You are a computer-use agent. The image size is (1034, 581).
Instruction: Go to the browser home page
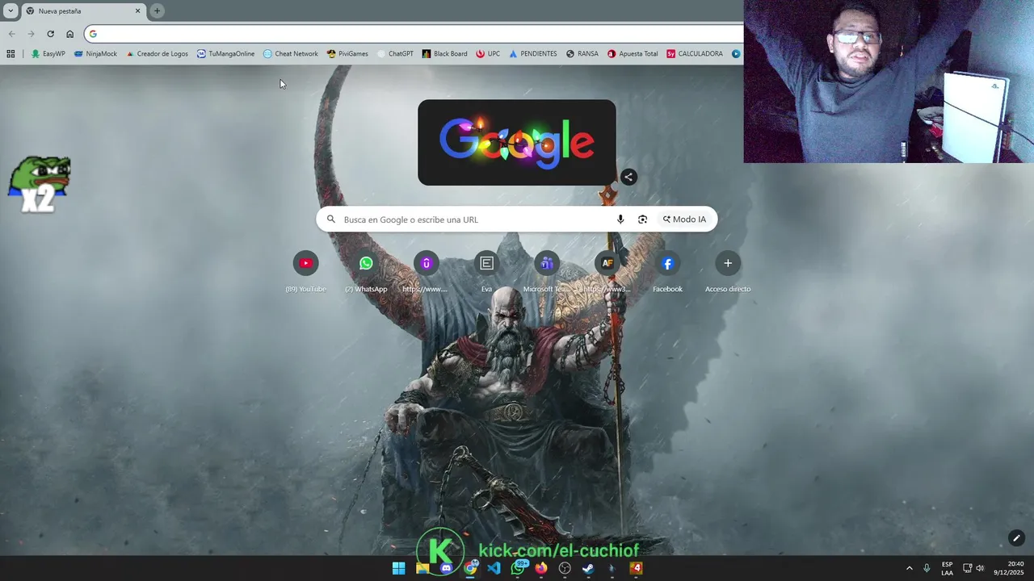tap(69, 34)
